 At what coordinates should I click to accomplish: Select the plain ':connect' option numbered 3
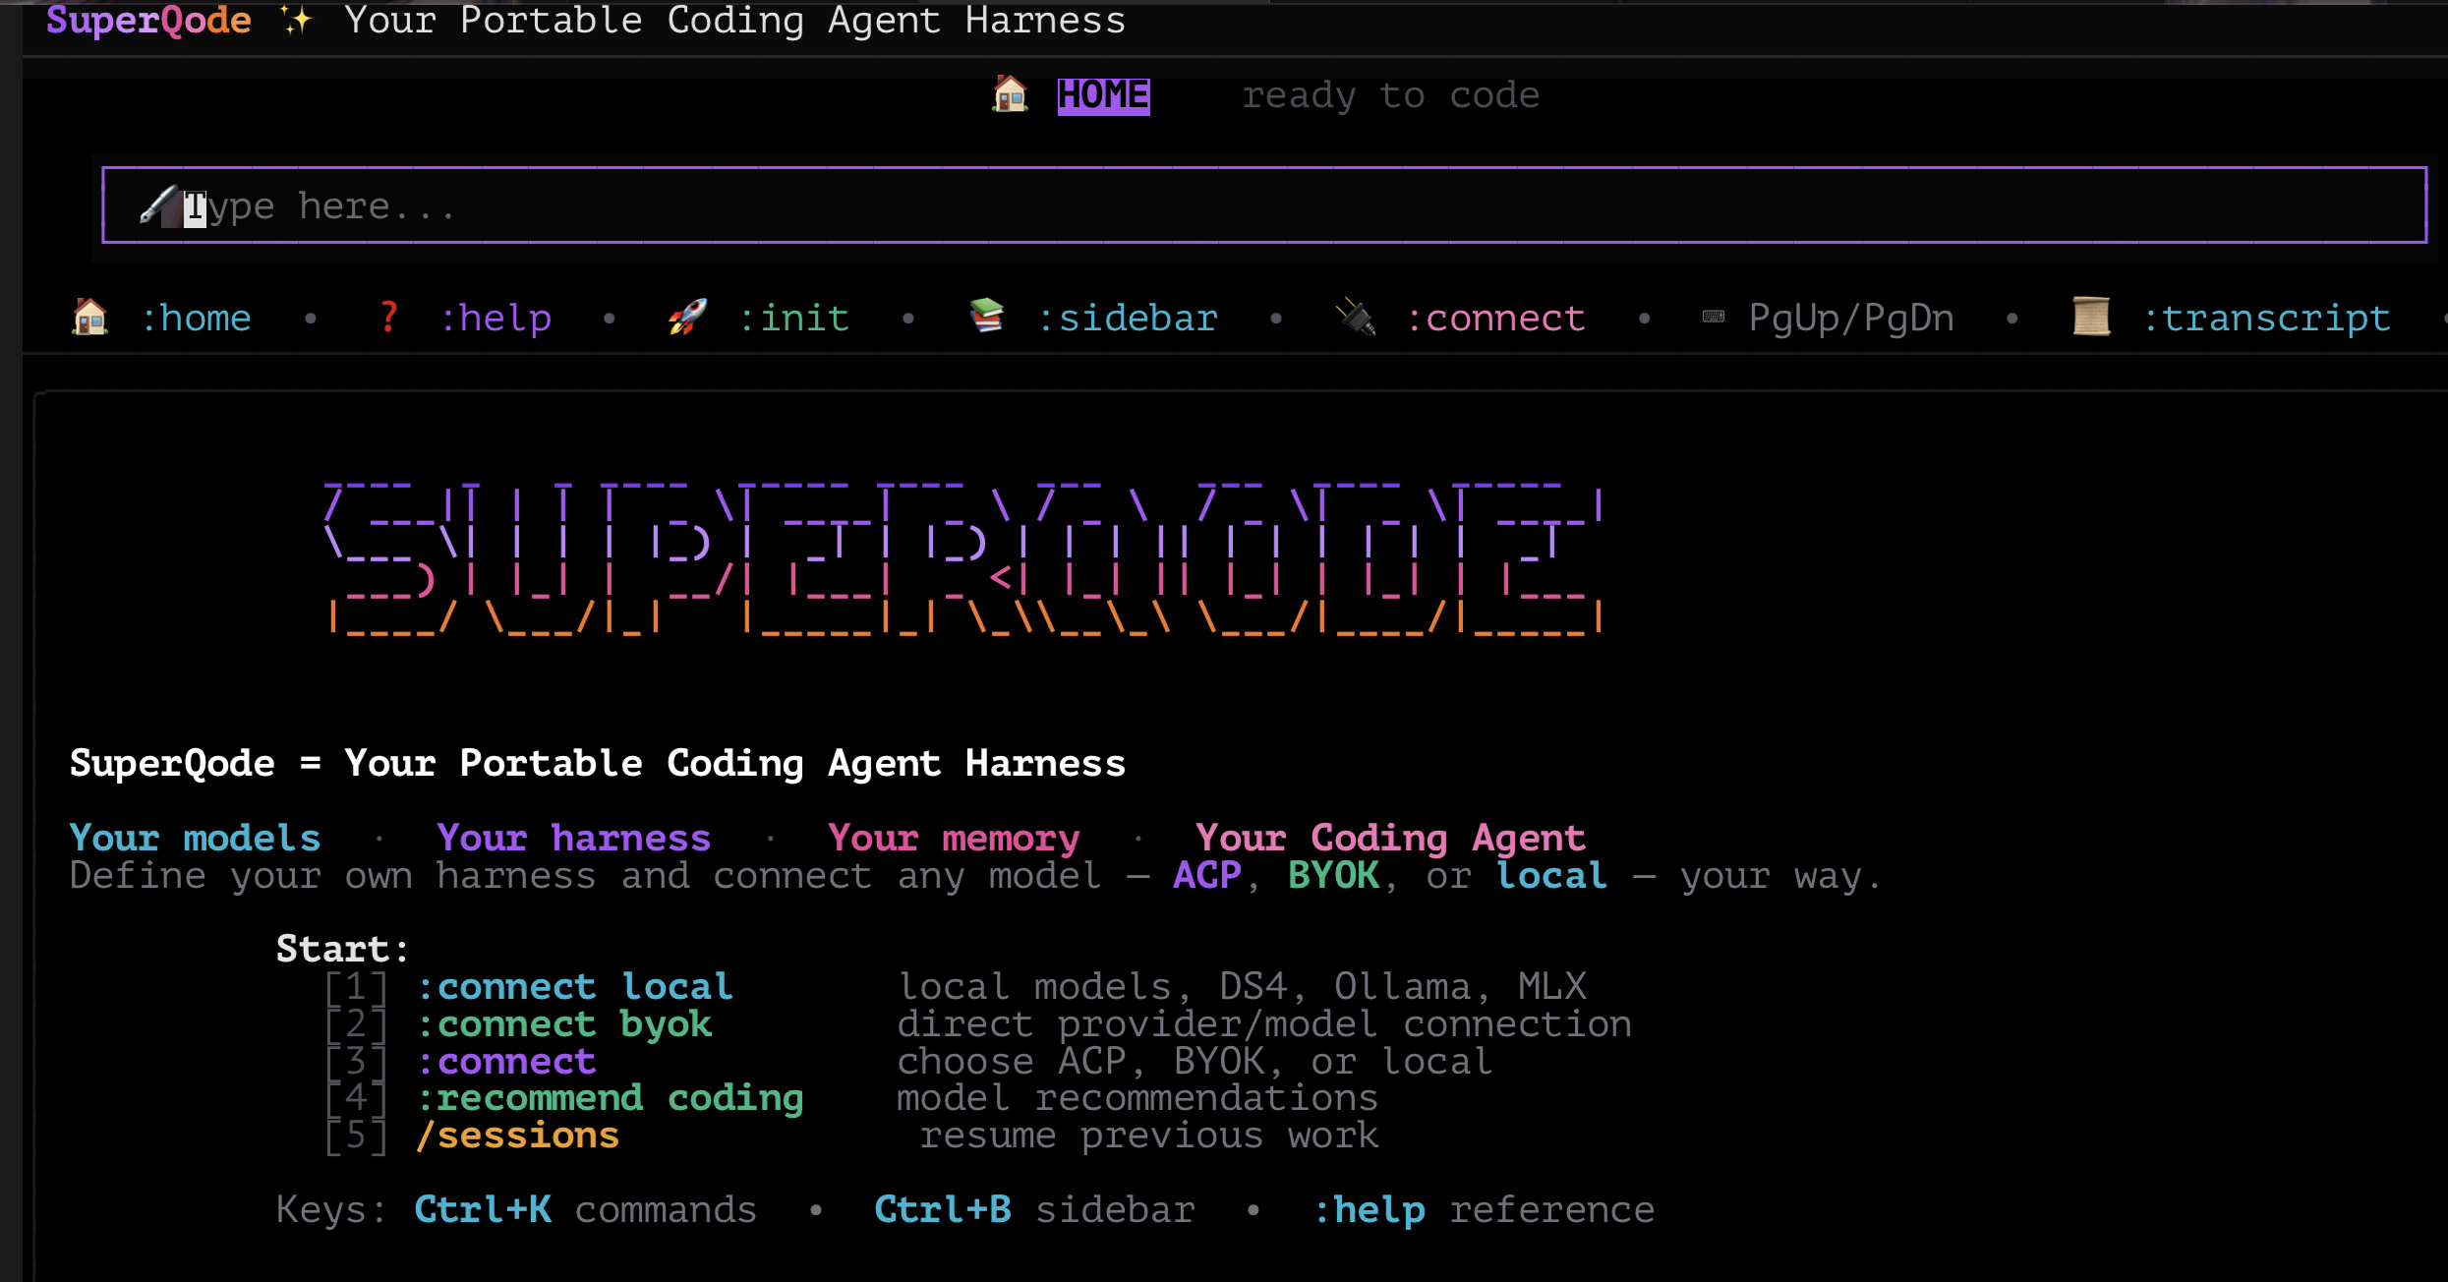point(506,1061)
